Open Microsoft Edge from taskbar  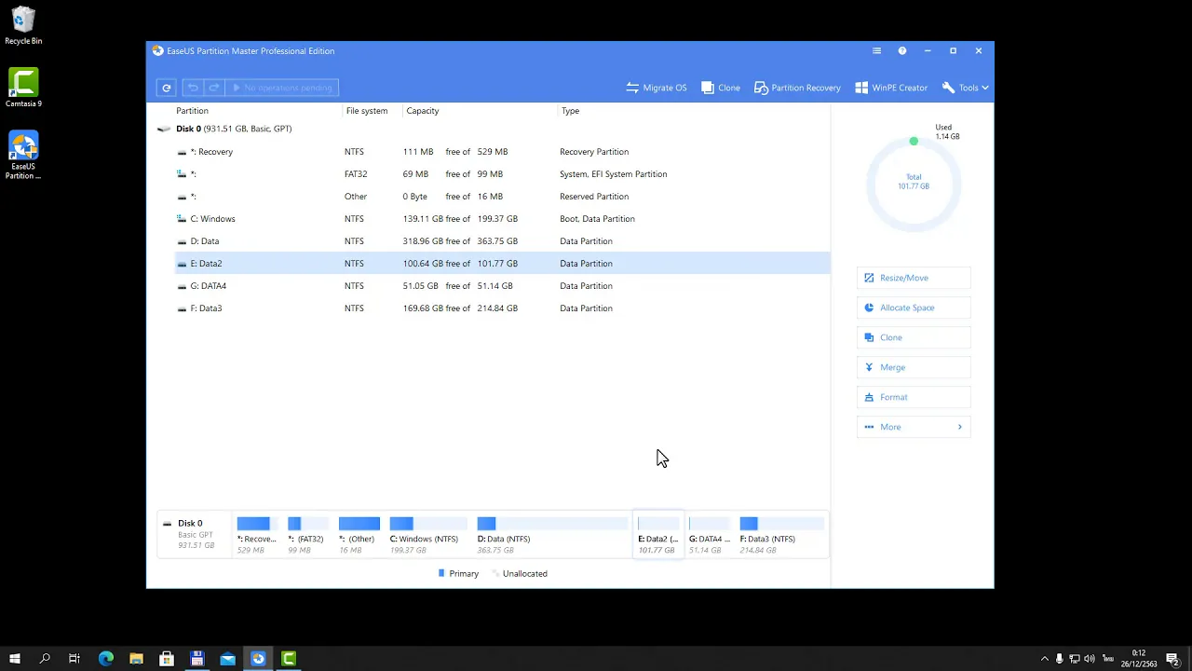(x=106, y=659)
